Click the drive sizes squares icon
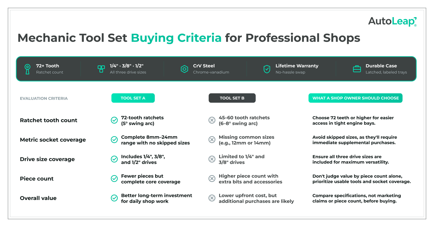Screen dimensions: 434x227 coord(101,69)
